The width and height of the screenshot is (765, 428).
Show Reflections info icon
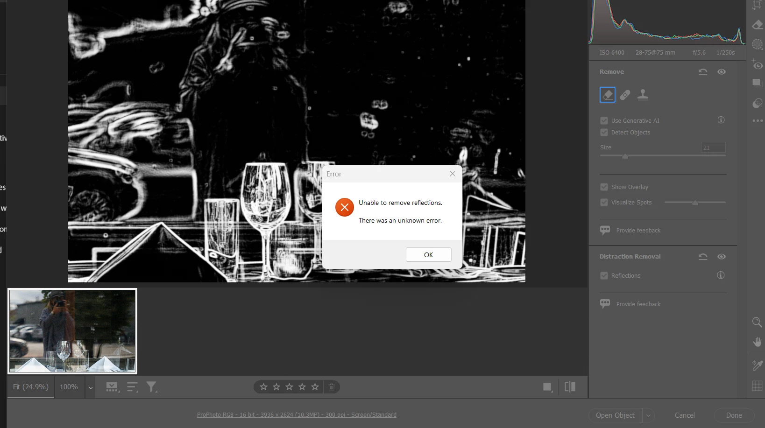[x=721, y=275]
